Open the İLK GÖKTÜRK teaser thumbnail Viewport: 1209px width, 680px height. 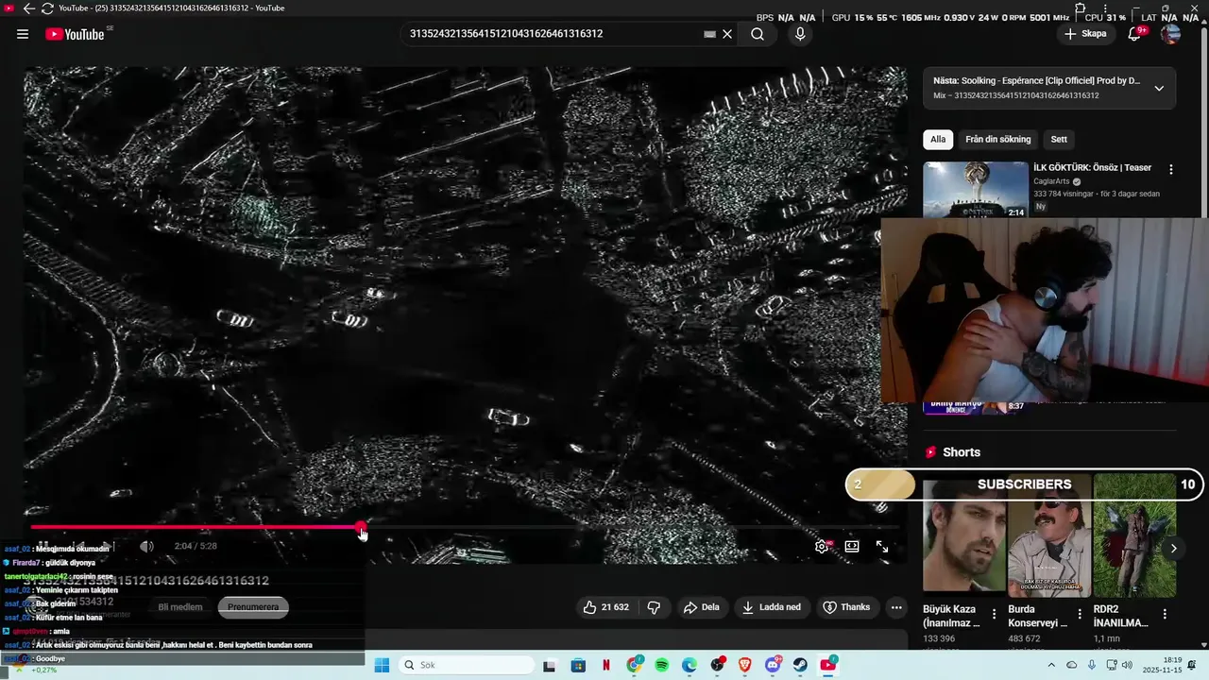point(976,190)
